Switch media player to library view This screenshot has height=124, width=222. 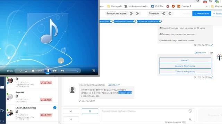coord(93,71)
